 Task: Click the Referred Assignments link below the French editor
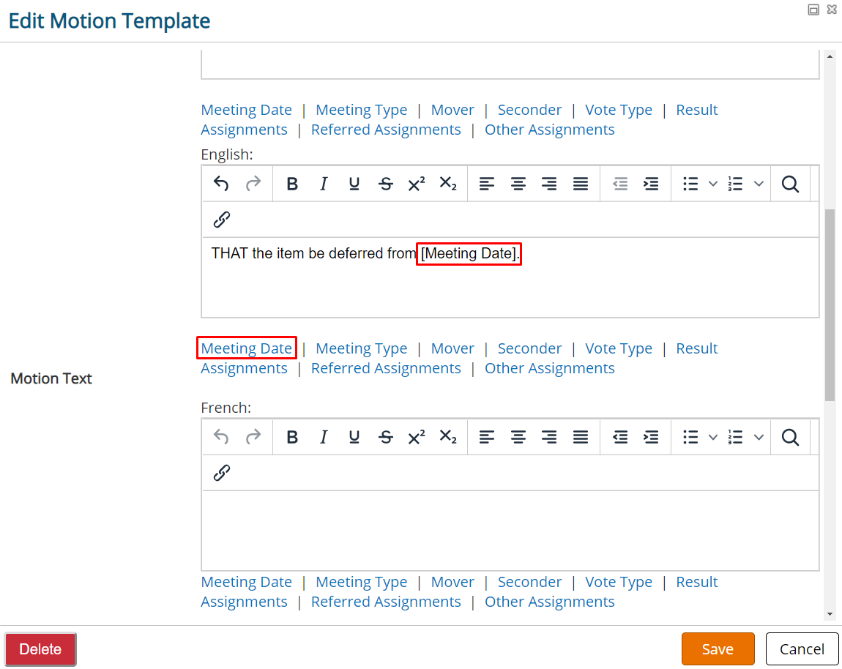(x=386, y=601)
